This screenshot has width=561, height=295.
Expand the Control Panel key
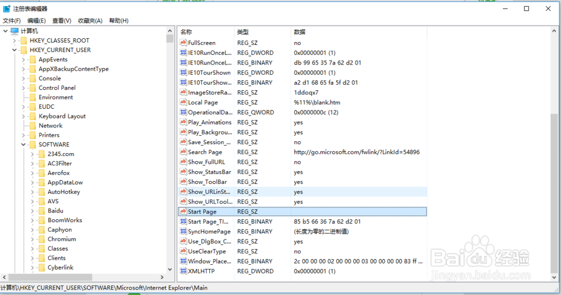(23, 88)
